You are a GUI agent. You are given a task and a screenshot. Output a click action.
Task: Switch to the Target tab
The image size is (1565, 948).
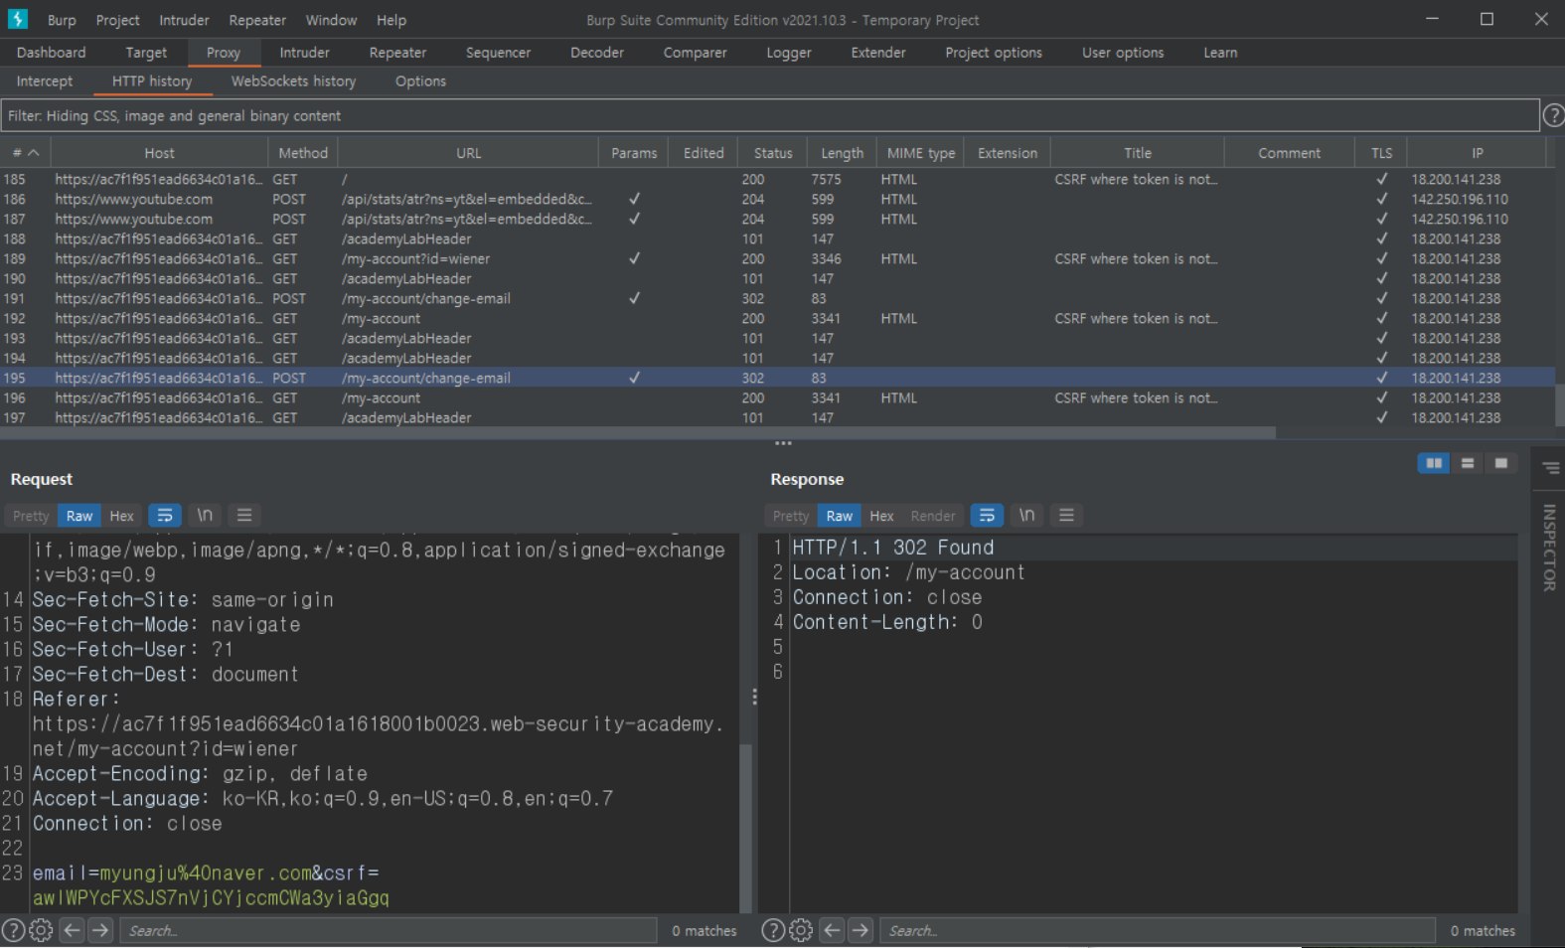(146, 53)
